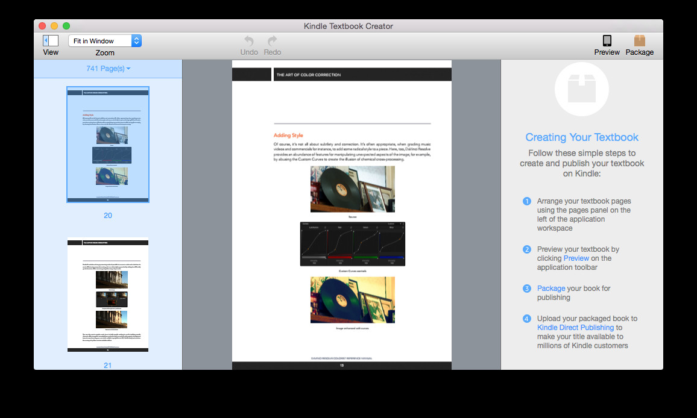Click the Art of Color Correction page header
The image size is (697, 418).
tap(309, 75)
